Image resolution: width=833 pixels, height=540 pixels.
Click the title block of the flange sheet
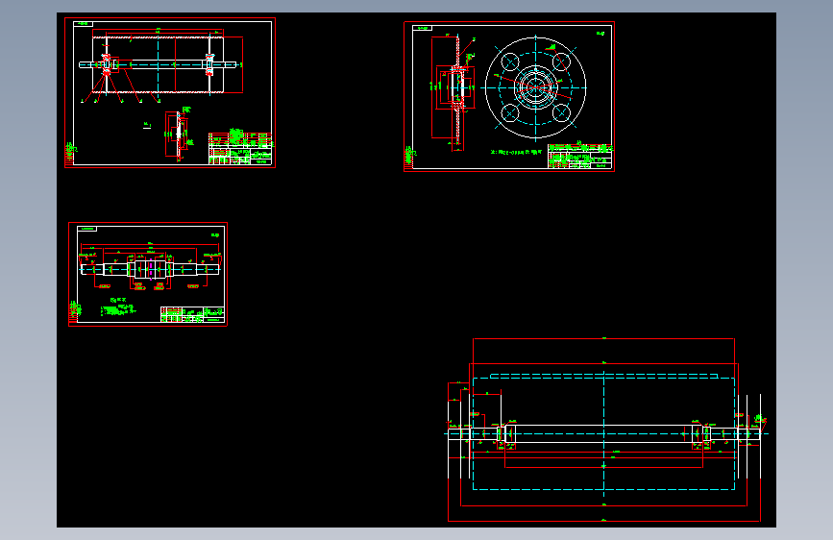point(580,157)
